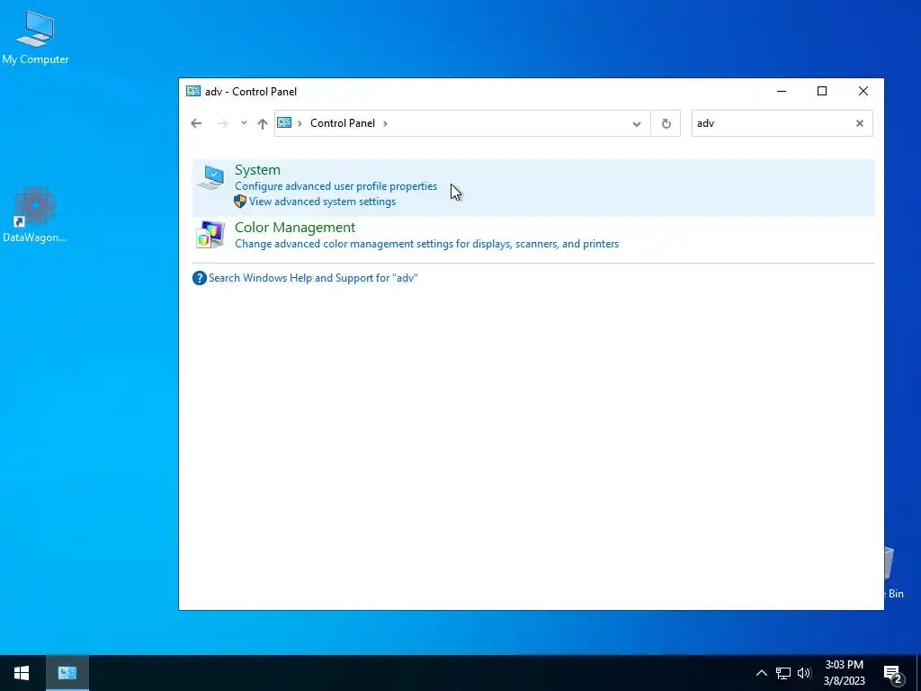
Task: Select Control Panel breadcrumb in address bar
Action: coord(343,123)
